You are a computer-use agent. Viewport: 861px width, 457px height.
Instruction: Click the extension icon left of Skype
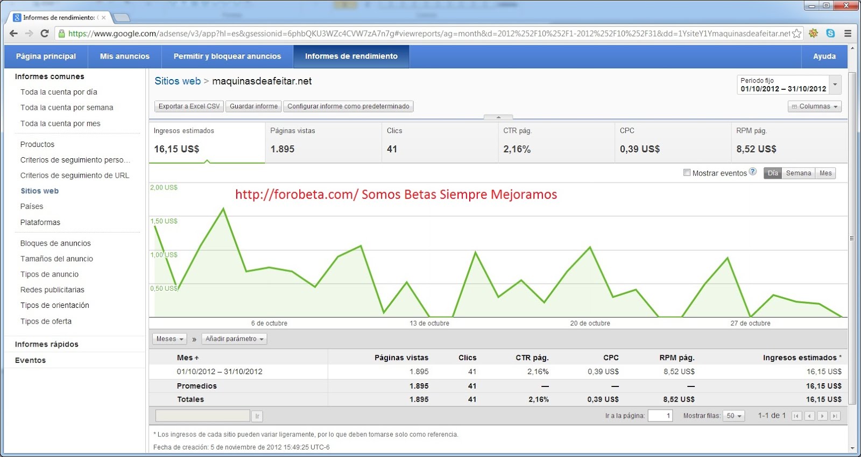[x=814, y=33]
